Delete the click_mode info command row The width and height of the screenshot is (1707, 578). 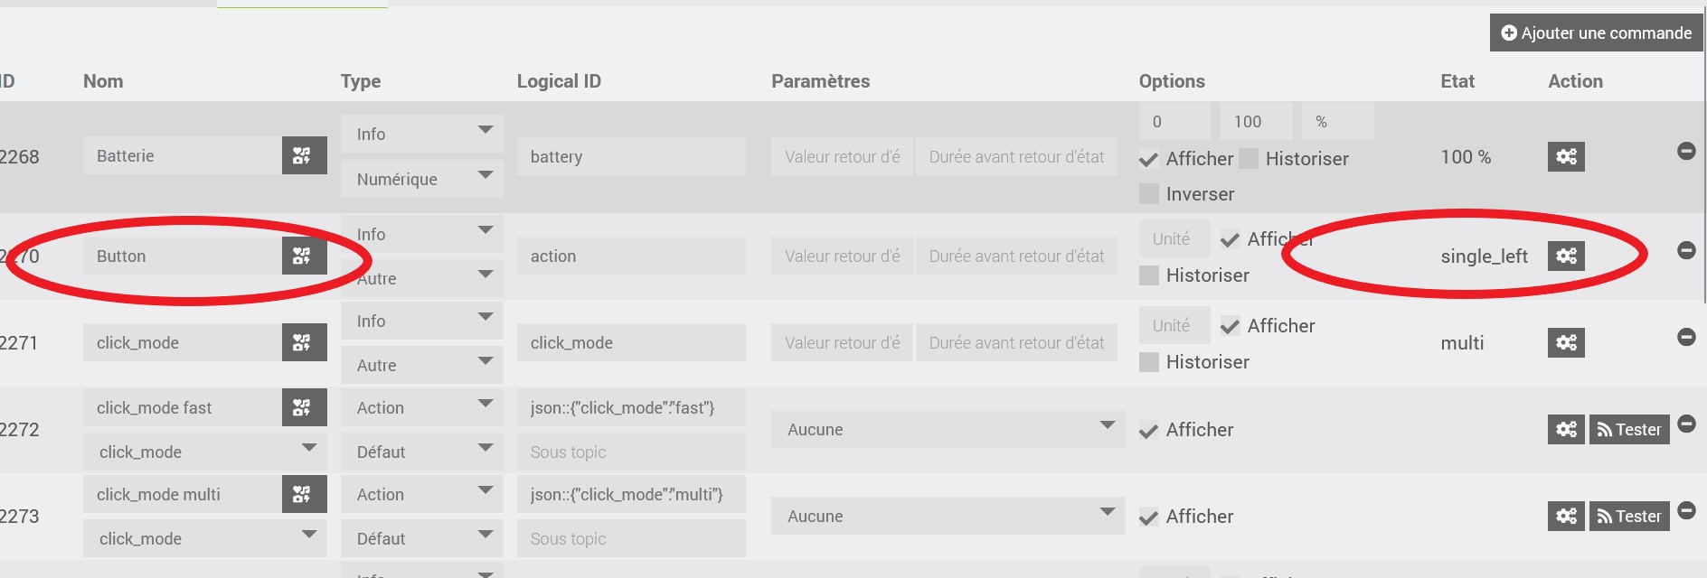click(x=1686, y=337)
